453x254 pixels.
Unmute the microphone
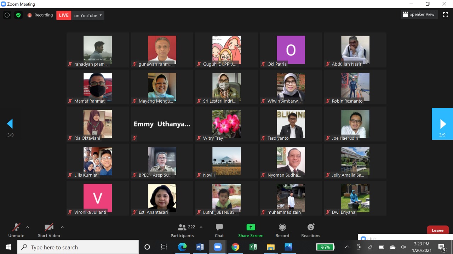coord(16,230)
